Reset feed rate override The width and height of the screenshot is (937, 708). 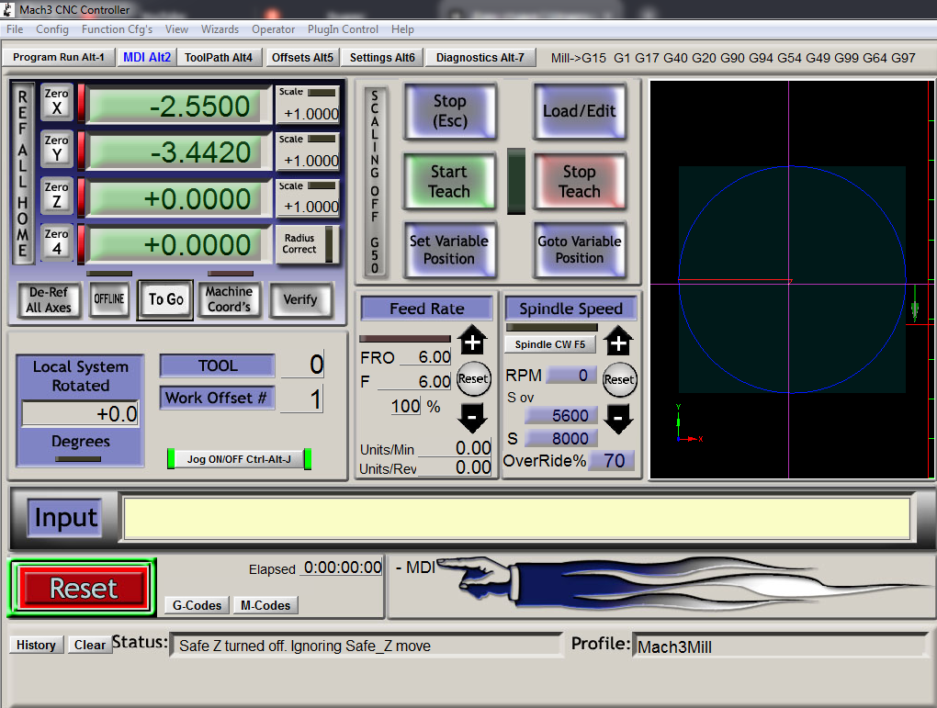[x=473, y=379]
